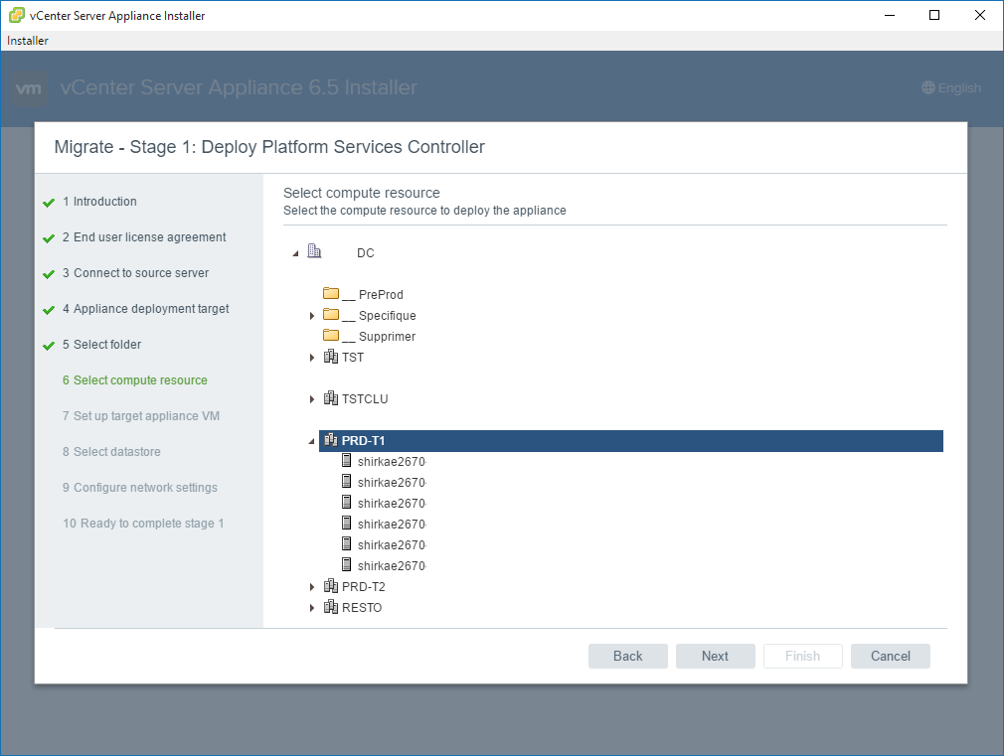
Task: Collapse the DC datacenter tree
Action: (x=295, y=253)
